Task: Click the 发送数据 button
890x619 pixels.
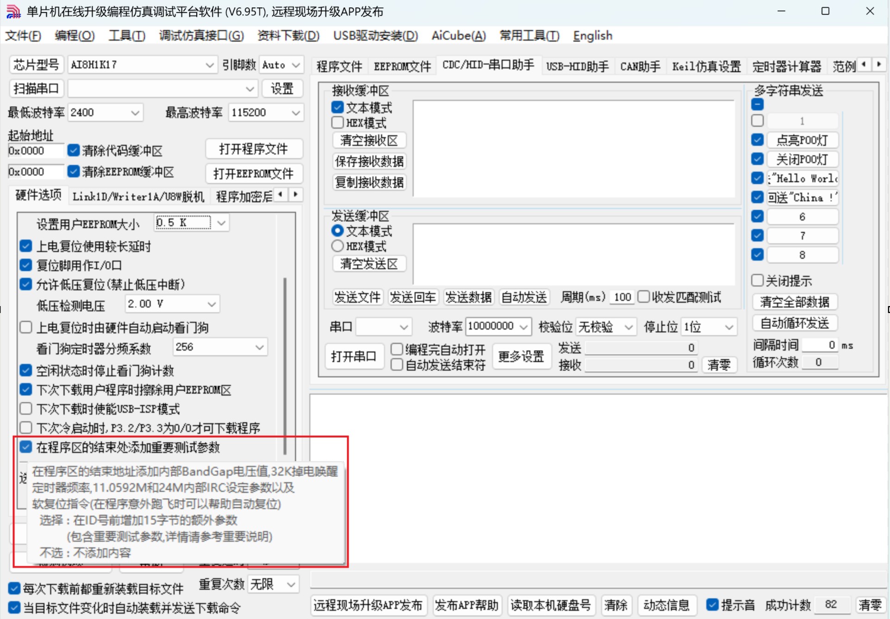Action: (468, 297)
